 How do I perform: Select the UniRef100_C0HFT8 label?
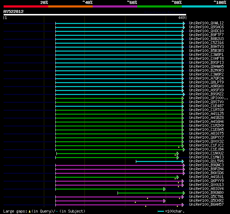pos(206,59)
